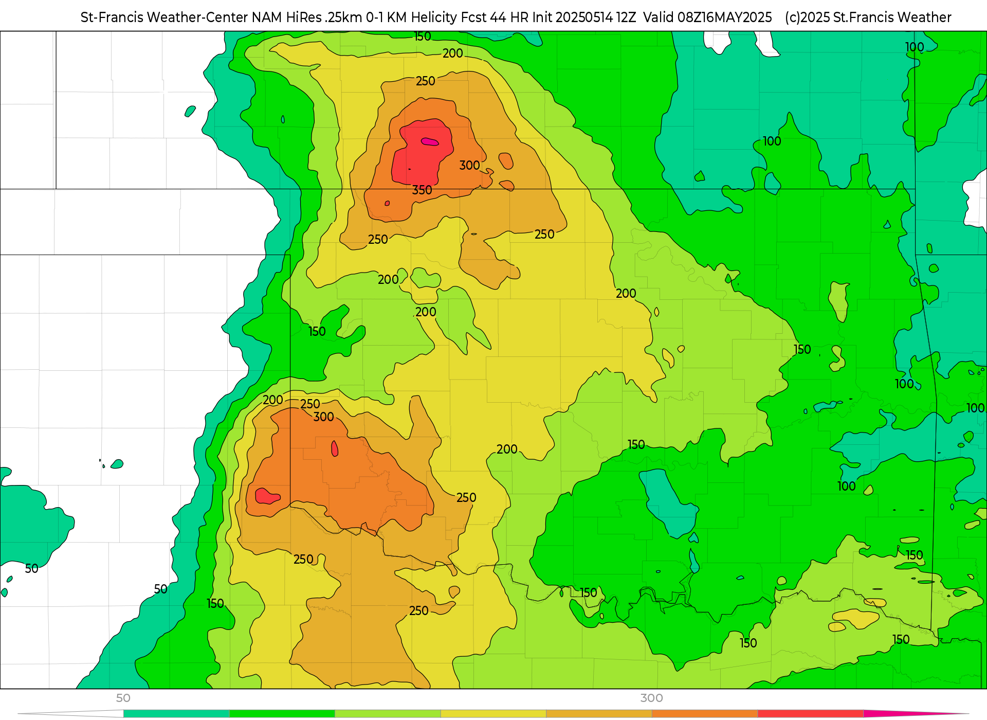Pick the orange color bar segment

click(705, 713)
